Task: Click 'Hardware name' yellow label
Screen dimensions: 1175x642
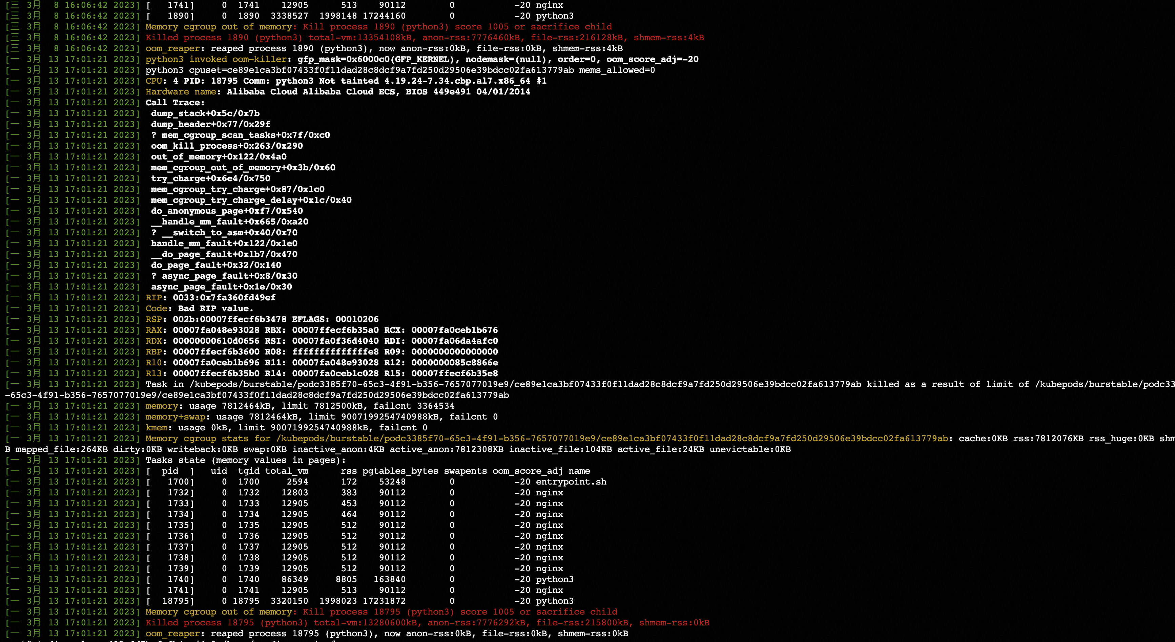Action: [181, 92]
